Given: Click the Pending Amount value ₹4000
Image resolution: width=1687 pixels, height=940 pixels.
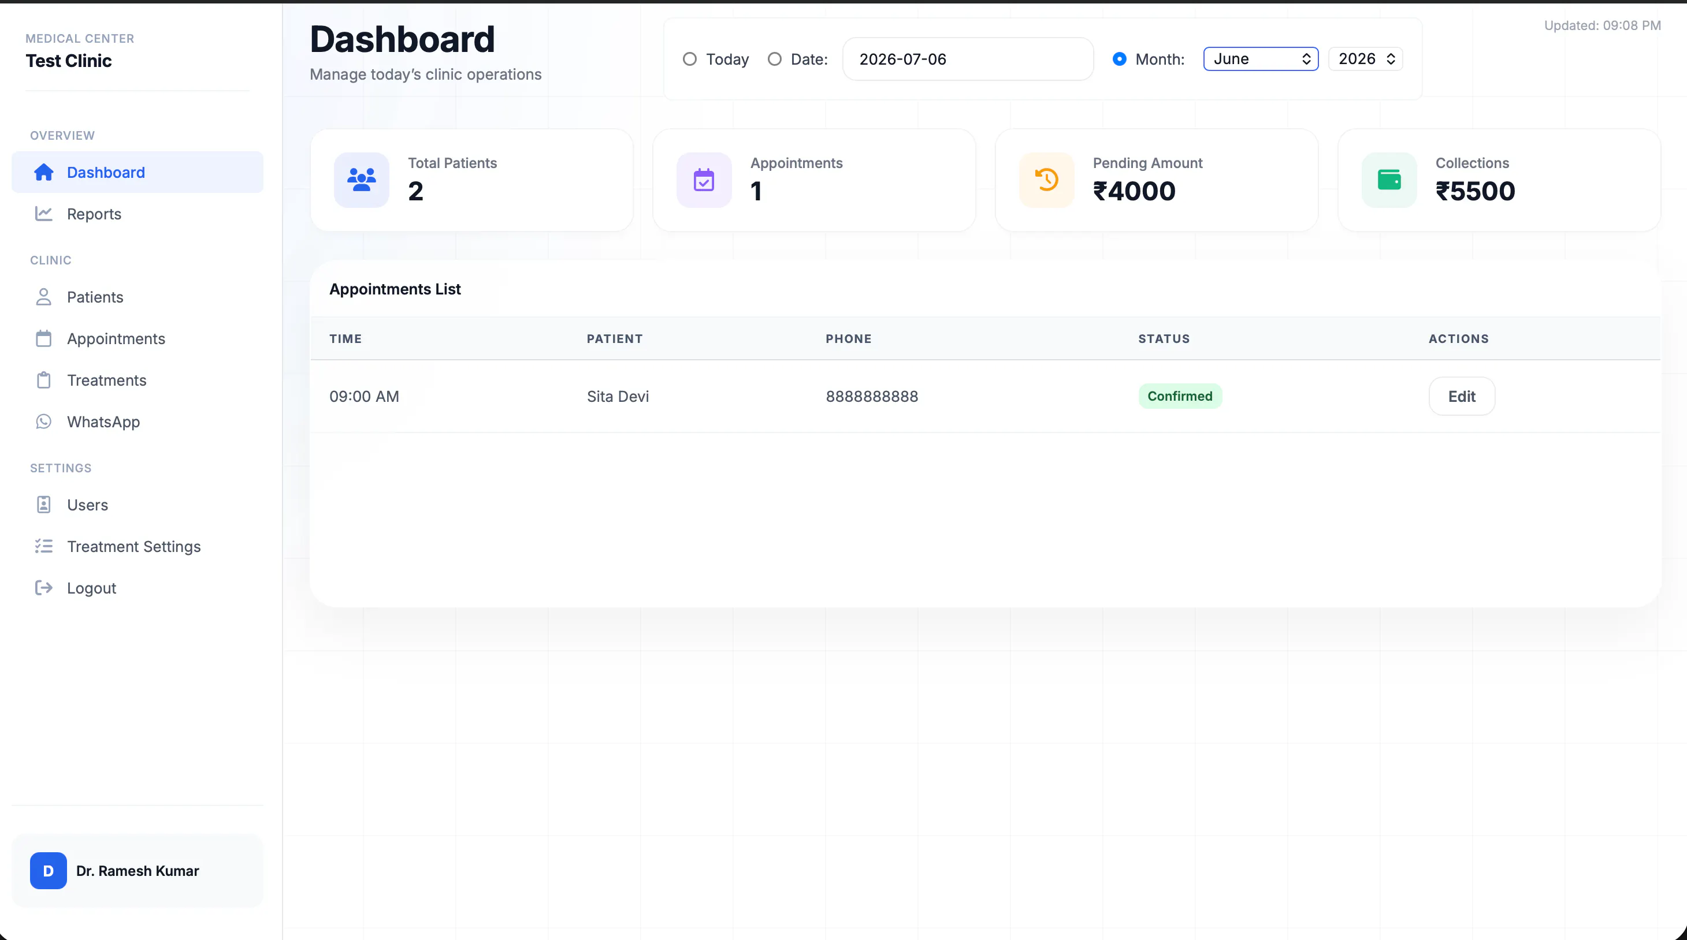Looking at the screenshot, I should point(1134,191).
